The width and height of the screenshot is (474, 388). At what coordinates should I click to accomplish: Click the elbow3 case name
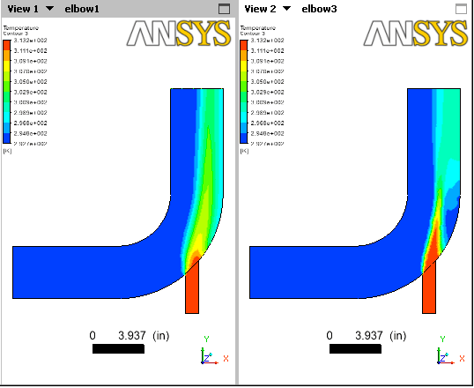[319, 9]
